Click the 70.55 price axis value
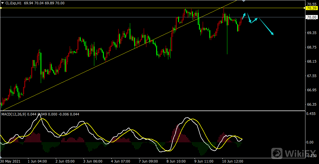 [x=311, y=4]
